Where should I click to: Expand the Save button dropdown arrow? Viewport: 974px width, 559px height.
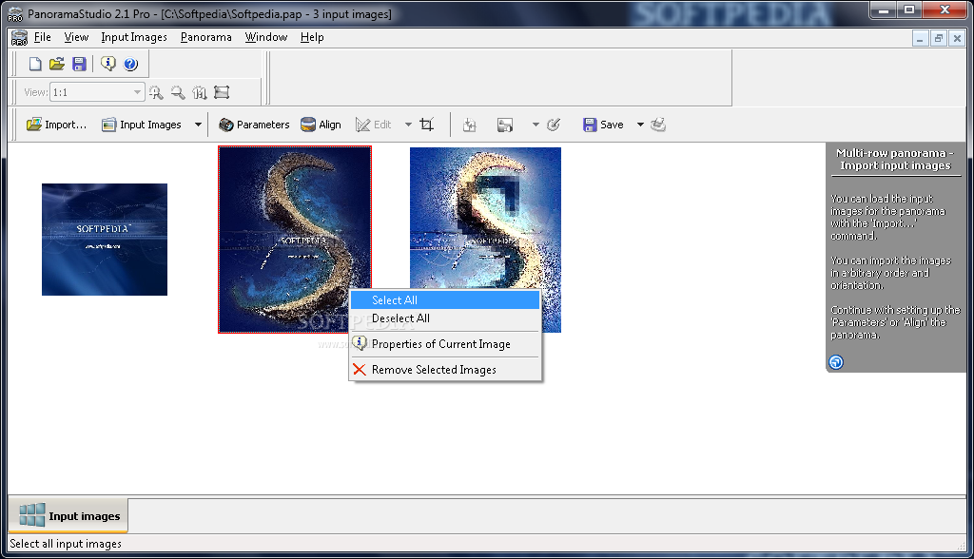640,125
